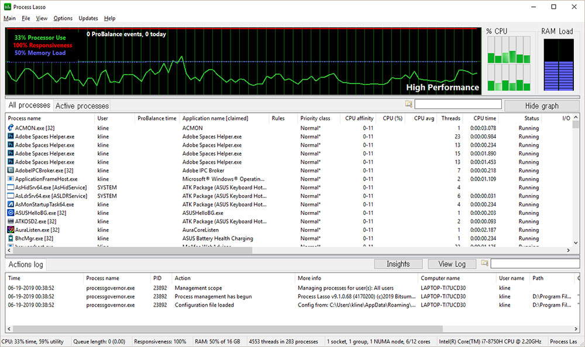Image resolution: width=585 pixels, height=347 pixels.
Task: Click the Insights button
Action: point(398,263)
